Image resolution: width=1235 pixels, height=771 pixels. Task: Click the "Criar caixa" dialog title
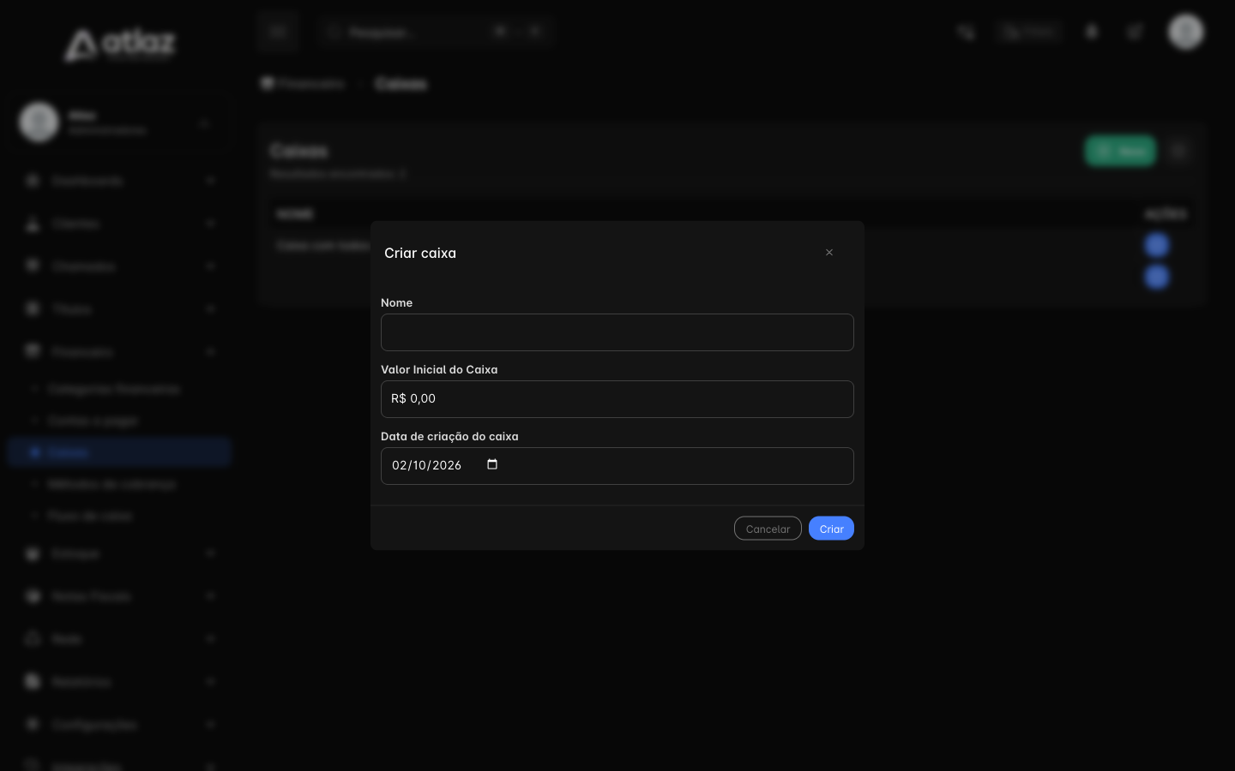(420, 253)
